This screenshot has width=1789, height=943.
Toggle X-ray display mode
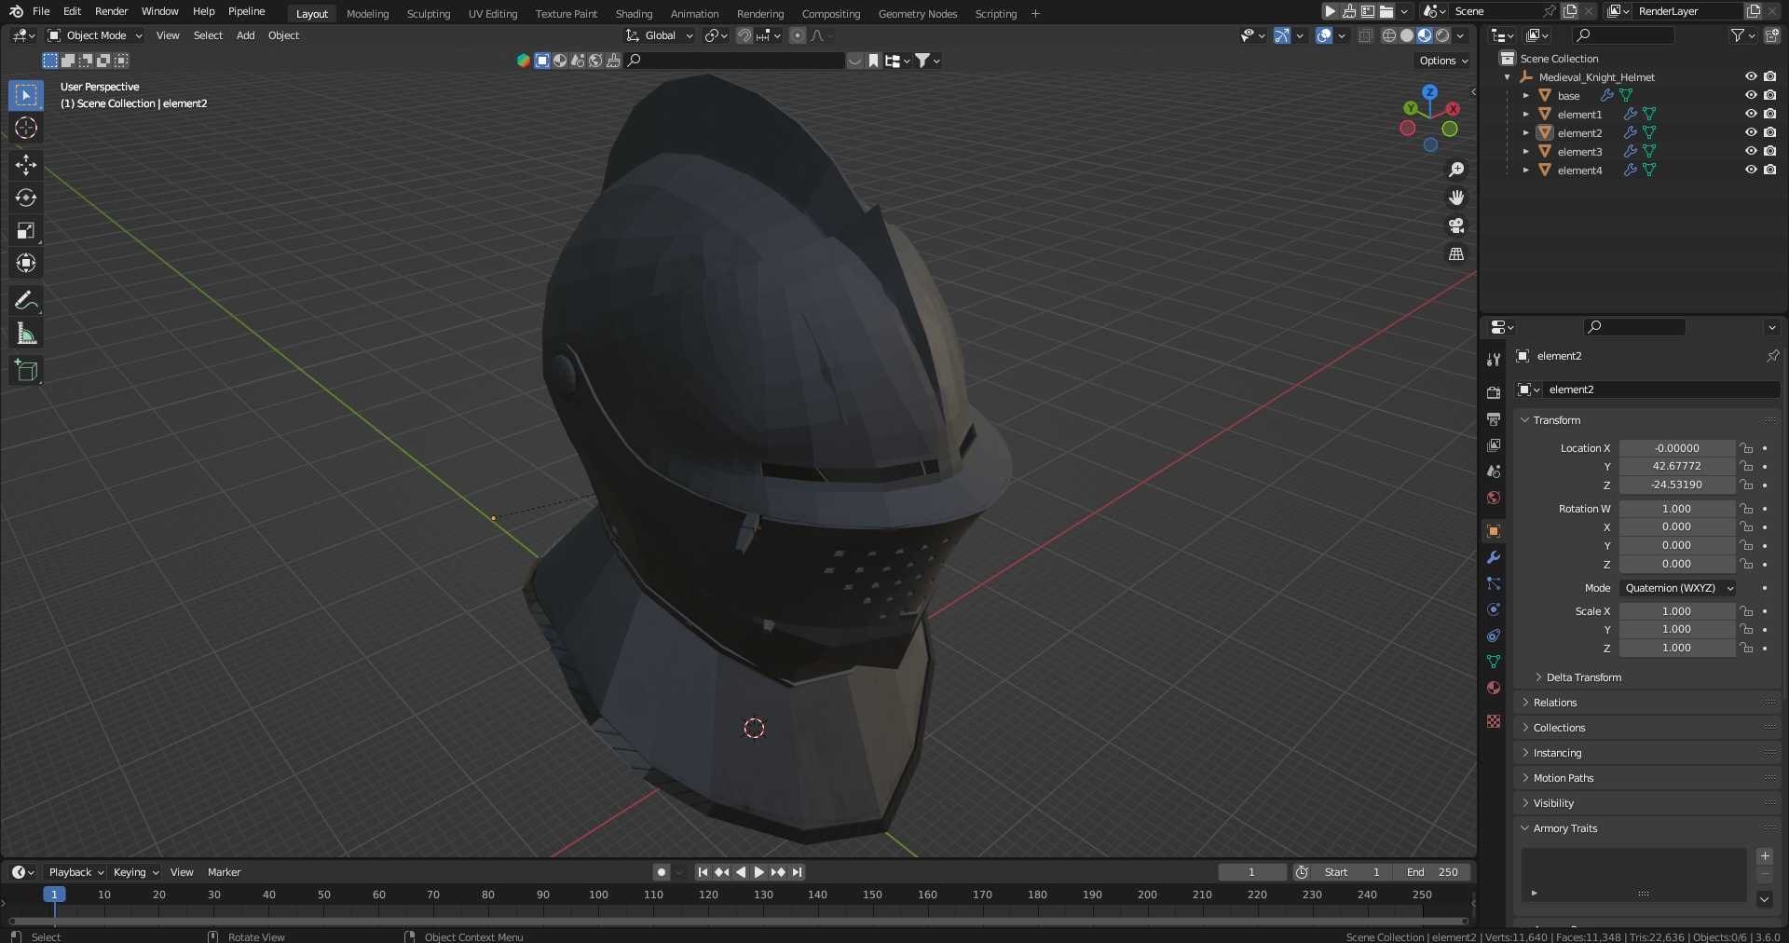point(1365,35)
